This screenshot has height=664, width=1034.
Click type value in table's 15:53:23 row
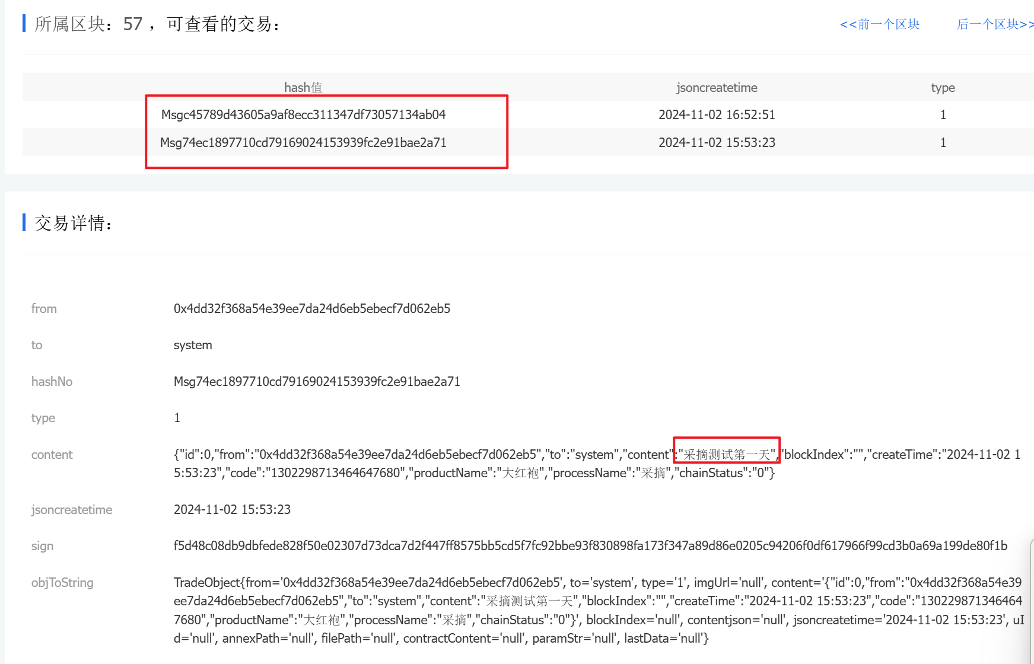tap(943, 143)
